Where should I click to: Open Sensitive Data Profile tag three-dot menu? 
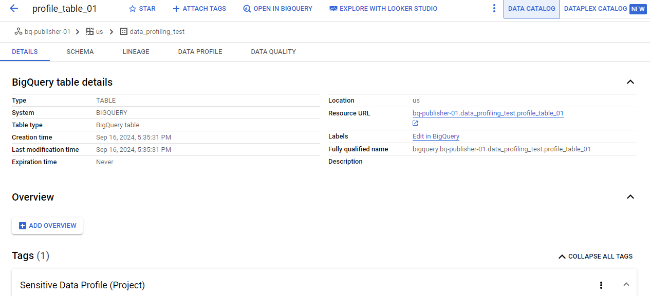tap(601, 285)
